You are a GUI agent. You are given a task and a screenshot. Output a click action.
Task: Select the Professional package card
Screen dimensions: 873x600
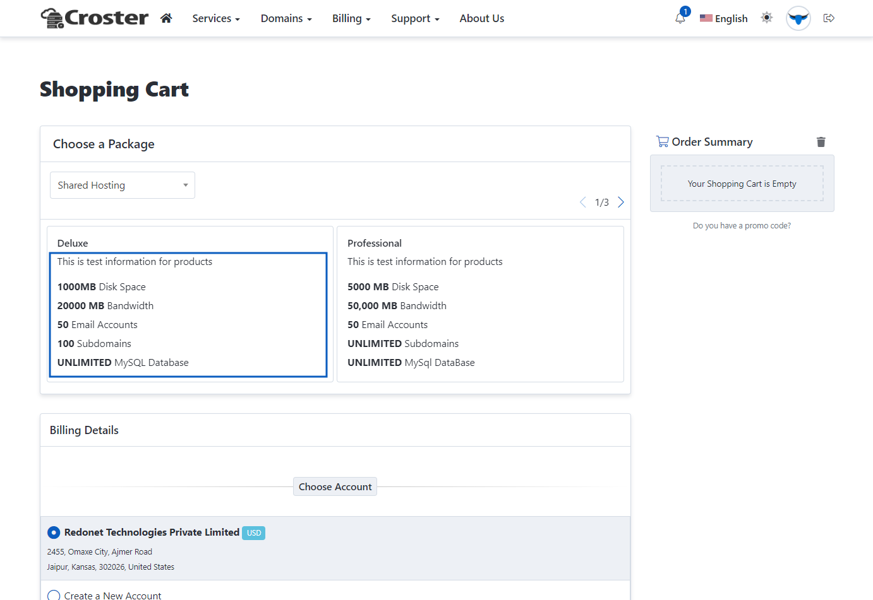[x=480, y=303]
